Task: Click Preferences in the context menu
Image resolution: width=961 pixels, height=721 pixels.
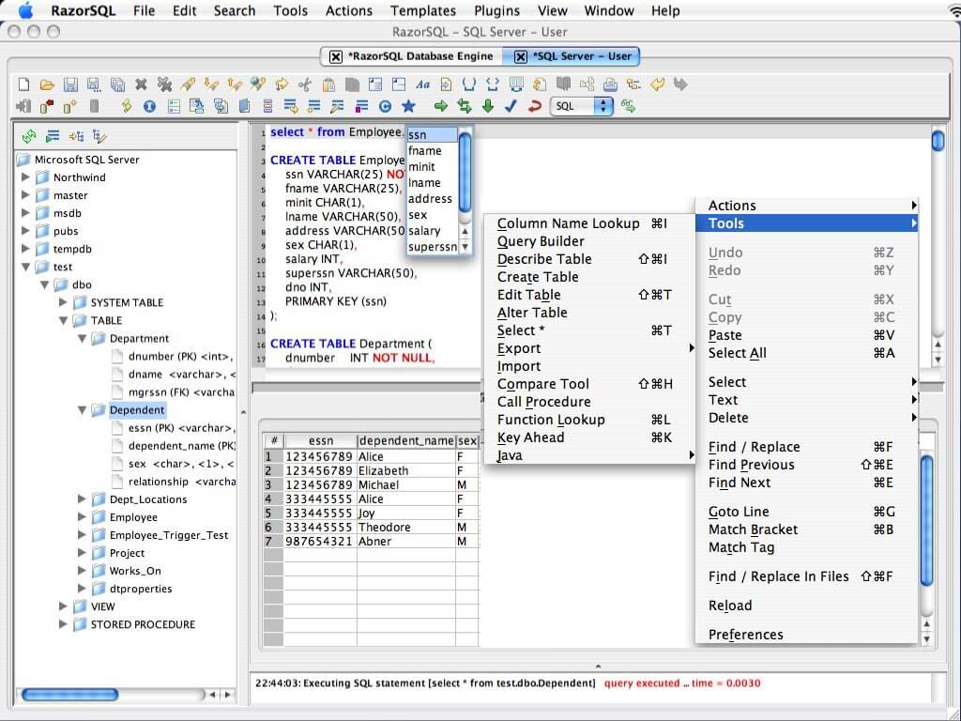Action: click(806, 635)
